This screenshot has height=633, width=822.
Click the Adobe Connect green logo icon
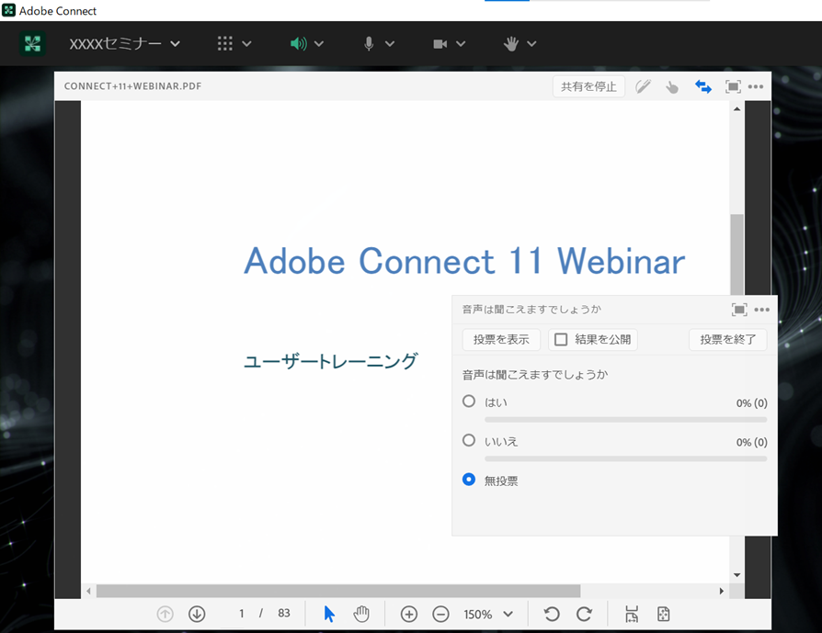[32, 44]
